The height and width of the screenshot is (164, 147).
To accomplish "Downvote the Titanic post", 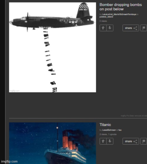I will click(110, 141).
